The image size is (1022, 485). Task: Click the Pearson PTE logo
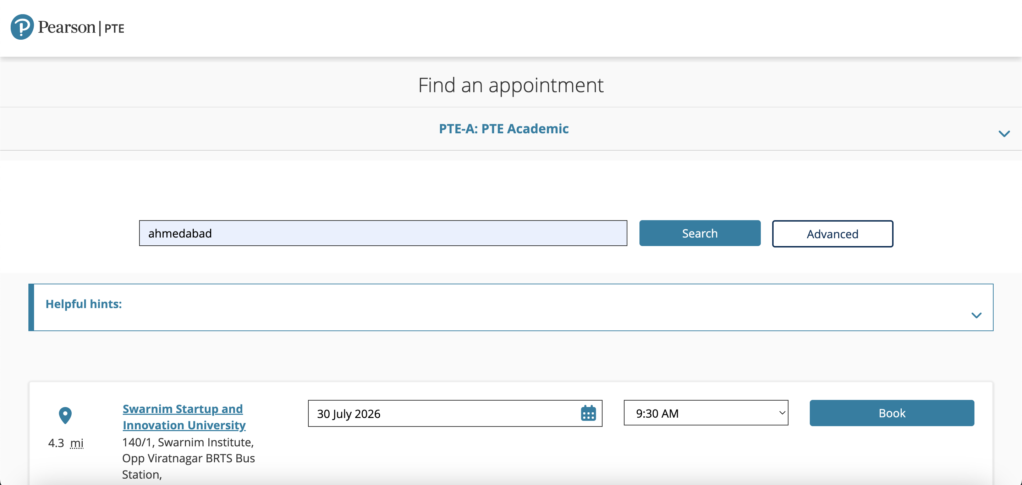[x=67, y=27]
